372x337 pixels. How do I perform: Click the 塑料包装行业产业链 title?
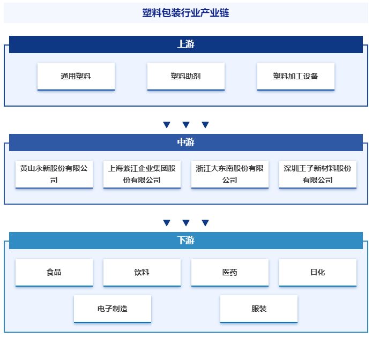(x=186, y=13)
